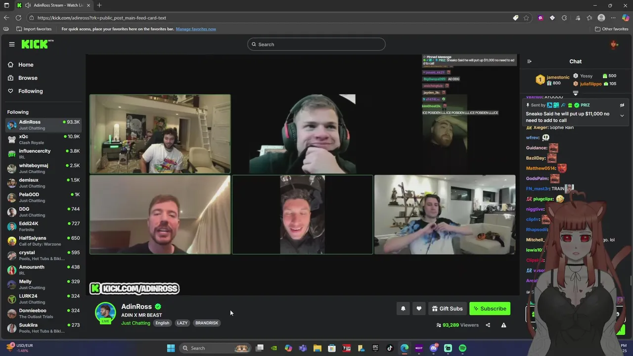Open Amouranth channel in sidebar
The height and width of the screenshot is (356, 633).
click(44, 270)
